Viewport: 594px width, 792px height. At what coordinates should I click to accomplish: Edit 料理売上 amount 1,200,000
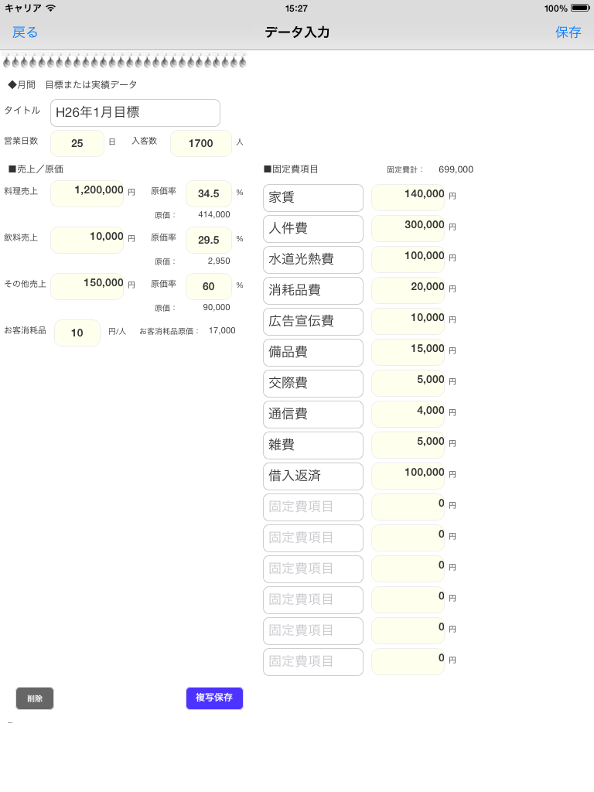pyautogui.click(x=87, y=193)
